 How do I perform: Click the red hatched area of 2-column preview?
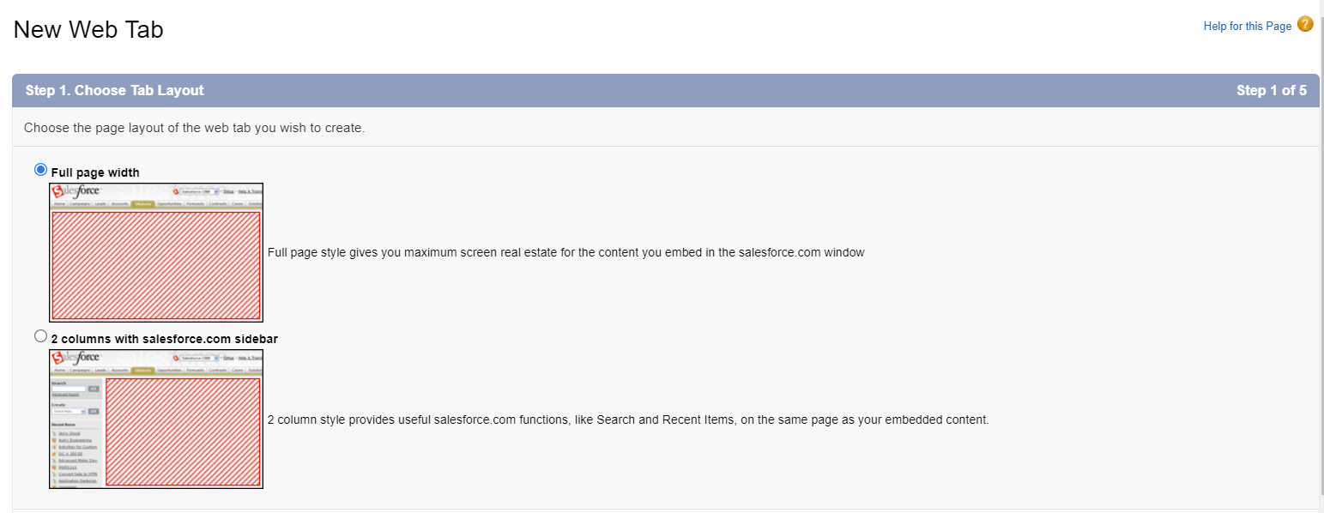(x=183, y=432)
